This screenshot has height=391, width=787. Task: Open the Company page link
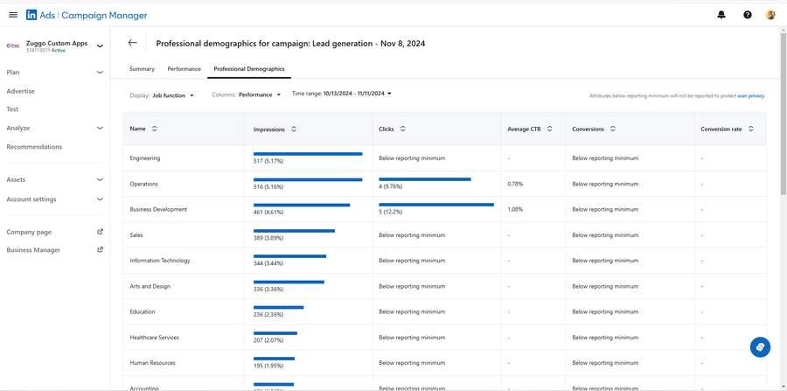coord(29,232)
